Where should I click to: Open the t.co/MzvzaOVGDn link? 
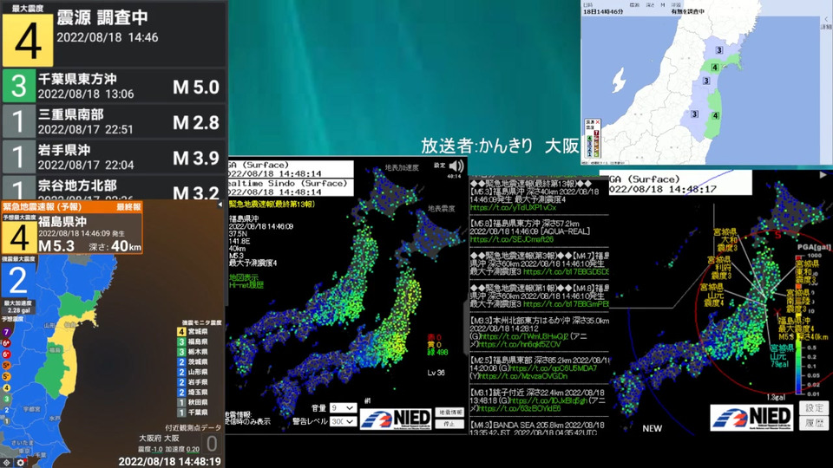click(x=524, y=376)
